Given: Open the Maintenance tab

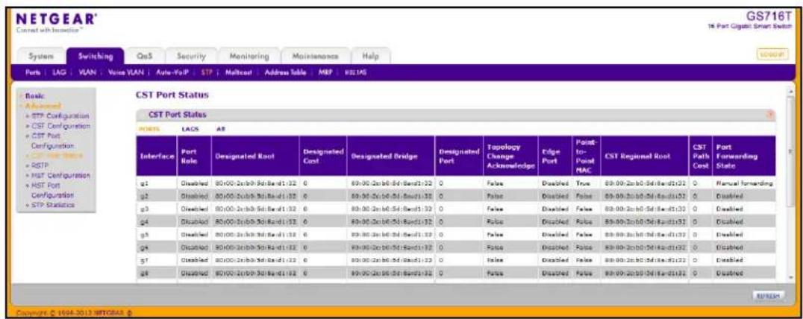Looking at the screenshot, I should (x=314, y=56).
